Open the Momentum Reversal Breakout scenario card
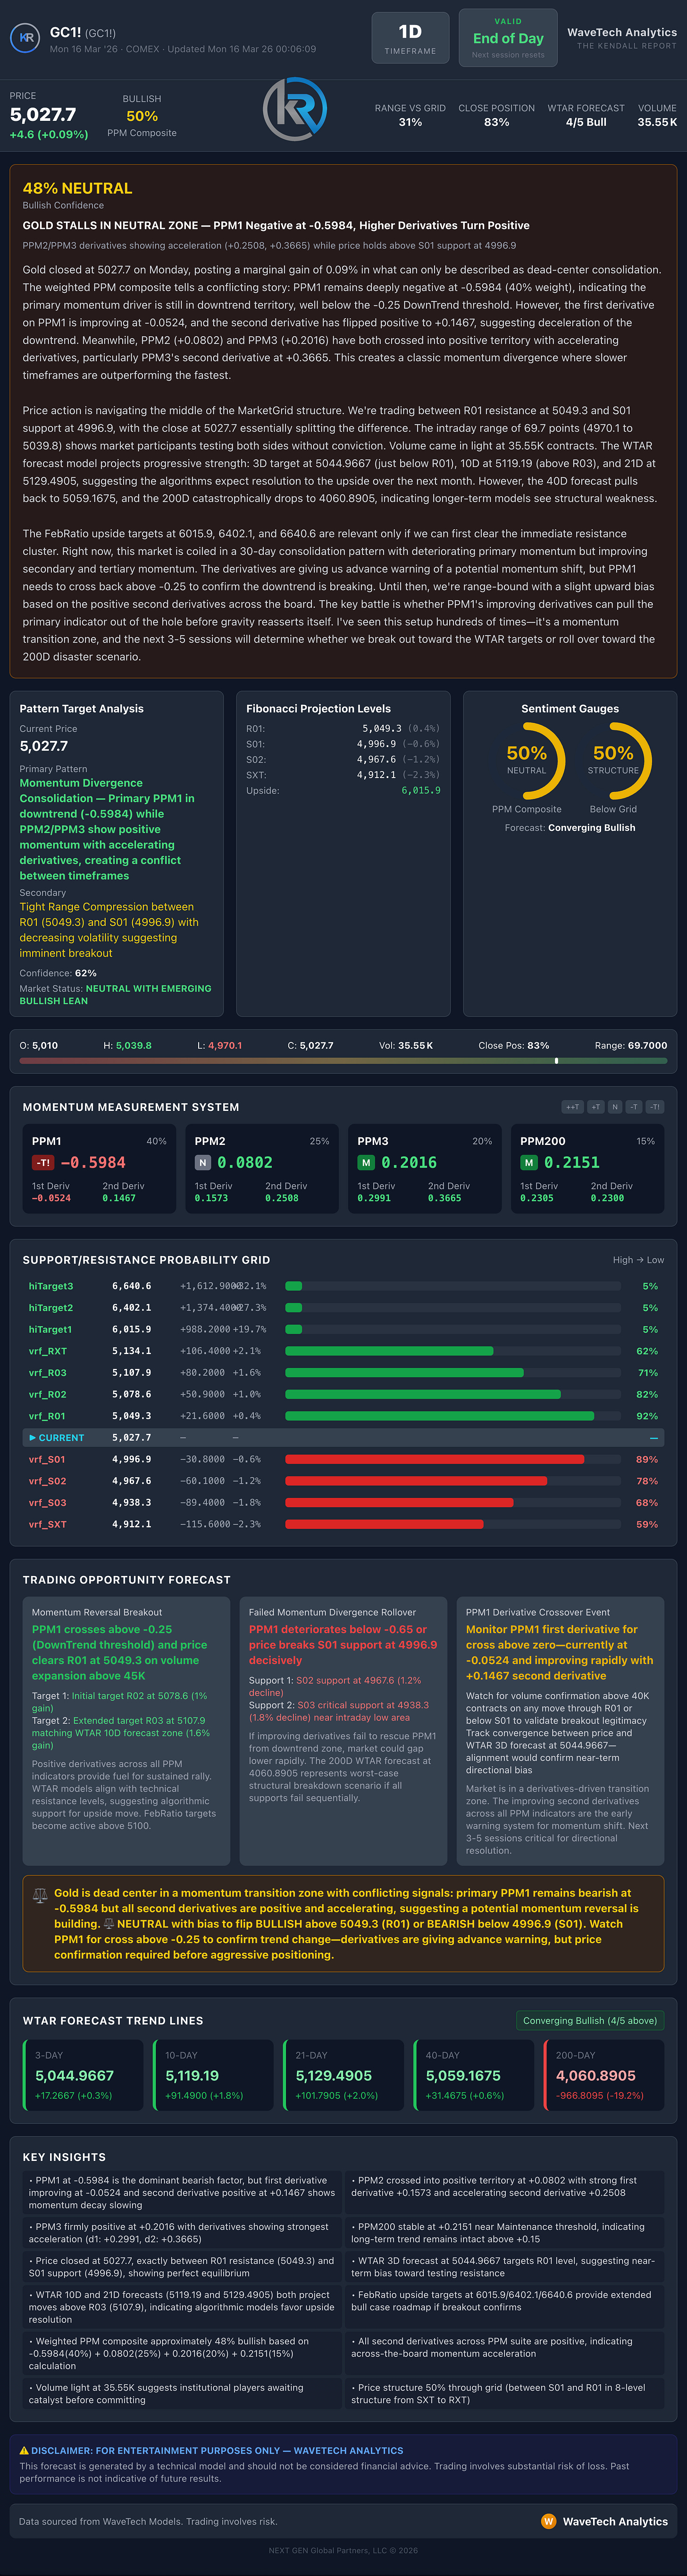 click(126, 1731)
